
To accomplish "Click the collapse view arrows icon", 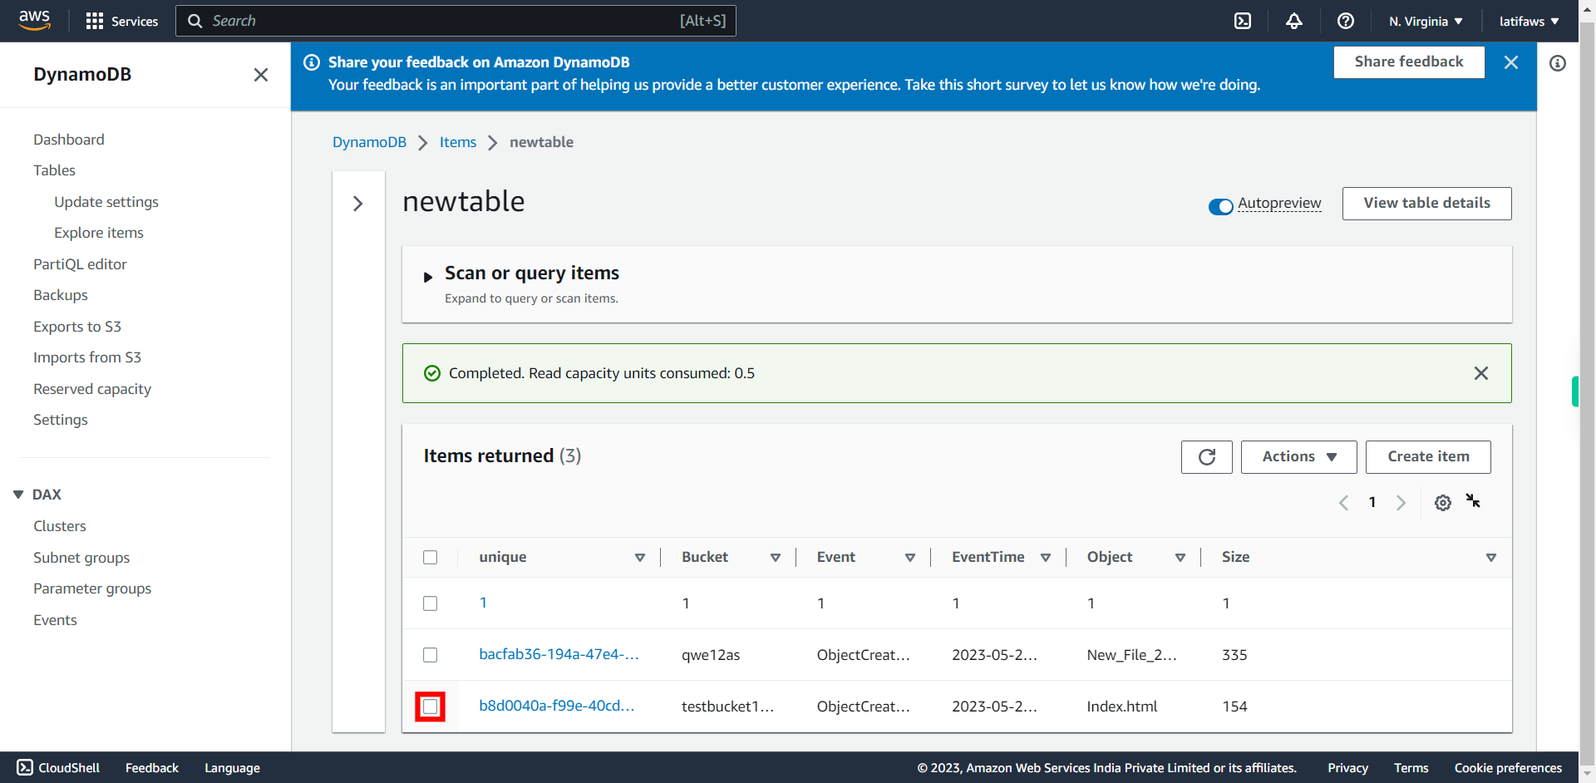I will click(x=1474, y=500).
